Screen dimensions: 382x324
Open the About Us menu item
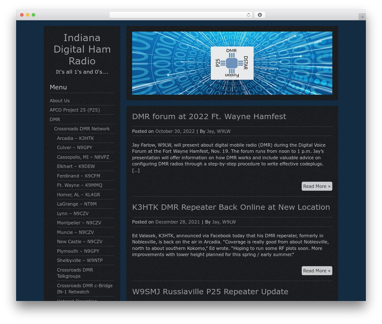click(x=60, y=101)
